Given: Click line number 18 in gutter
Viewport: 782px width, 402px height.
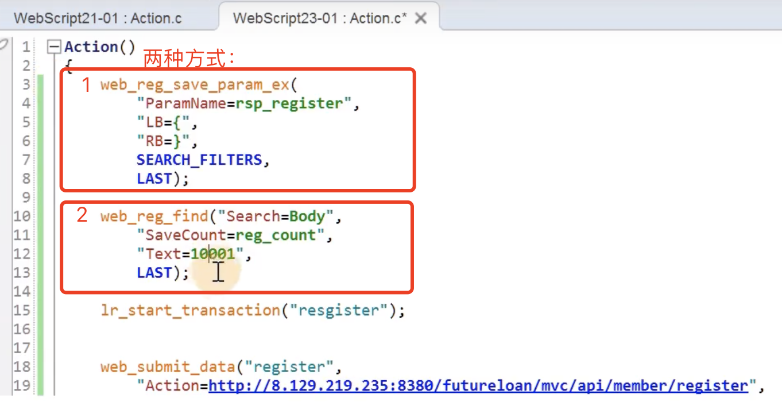Looking at the screenshot, I should point(22,366).
